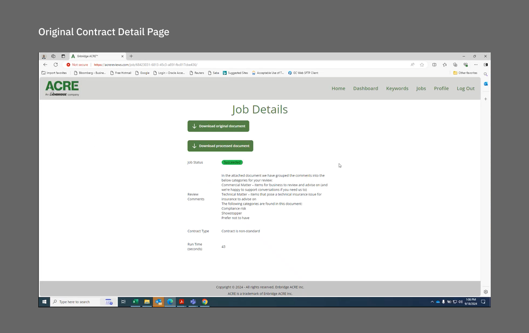
Task: Click the Contract is non-standard text
Action: coord(240,231)
